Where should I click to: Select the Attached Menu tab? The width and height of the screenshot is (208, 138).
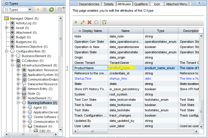(x=177, y=4)
